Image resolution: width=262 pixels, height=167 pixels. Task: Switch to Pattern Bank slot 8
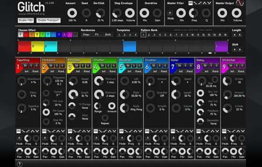tap(182, 35)
